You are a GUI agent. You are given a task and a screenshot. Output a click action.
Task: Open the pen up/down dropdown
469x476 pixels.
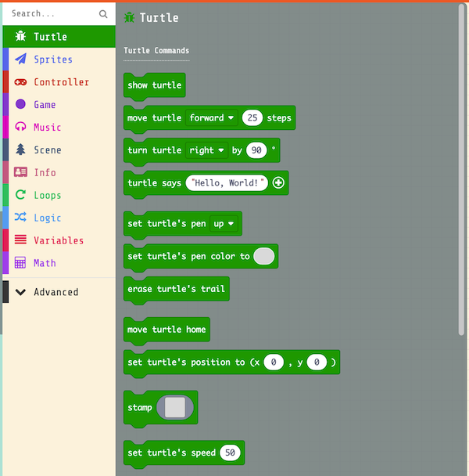pos(224,224)
